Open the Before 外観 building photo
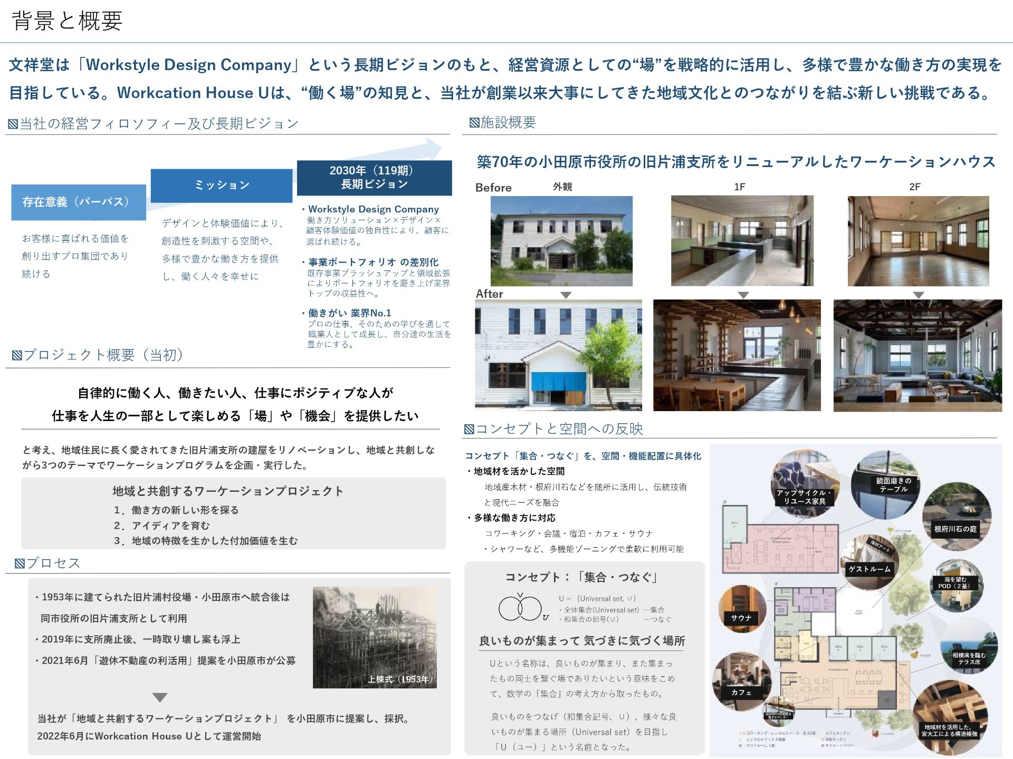The width and height of the screenshot is (1013, 759). point(561,241)
